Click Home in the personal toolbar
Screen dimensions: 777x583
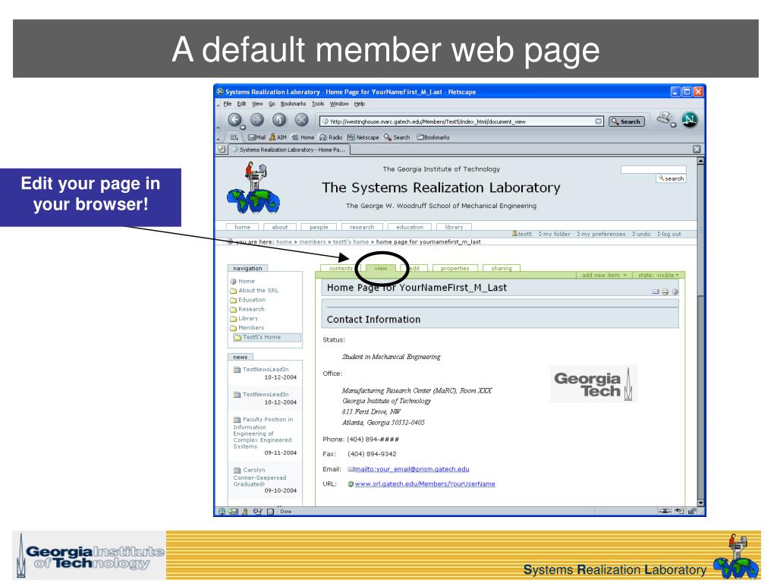303,137
